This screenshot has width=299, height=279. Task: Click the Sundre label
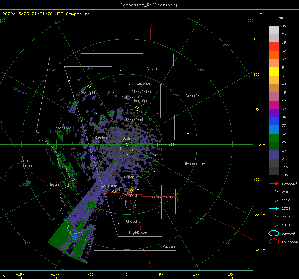[101, 137]
